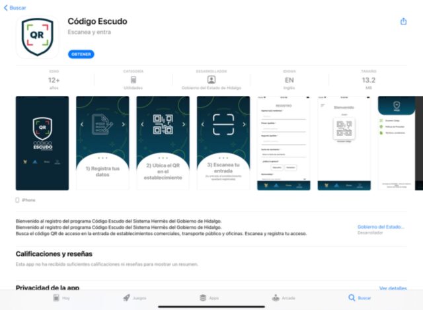This screenshot has width=423, height=310.
Task: Select the Utilidades category calculator icon
Action: 134,80
